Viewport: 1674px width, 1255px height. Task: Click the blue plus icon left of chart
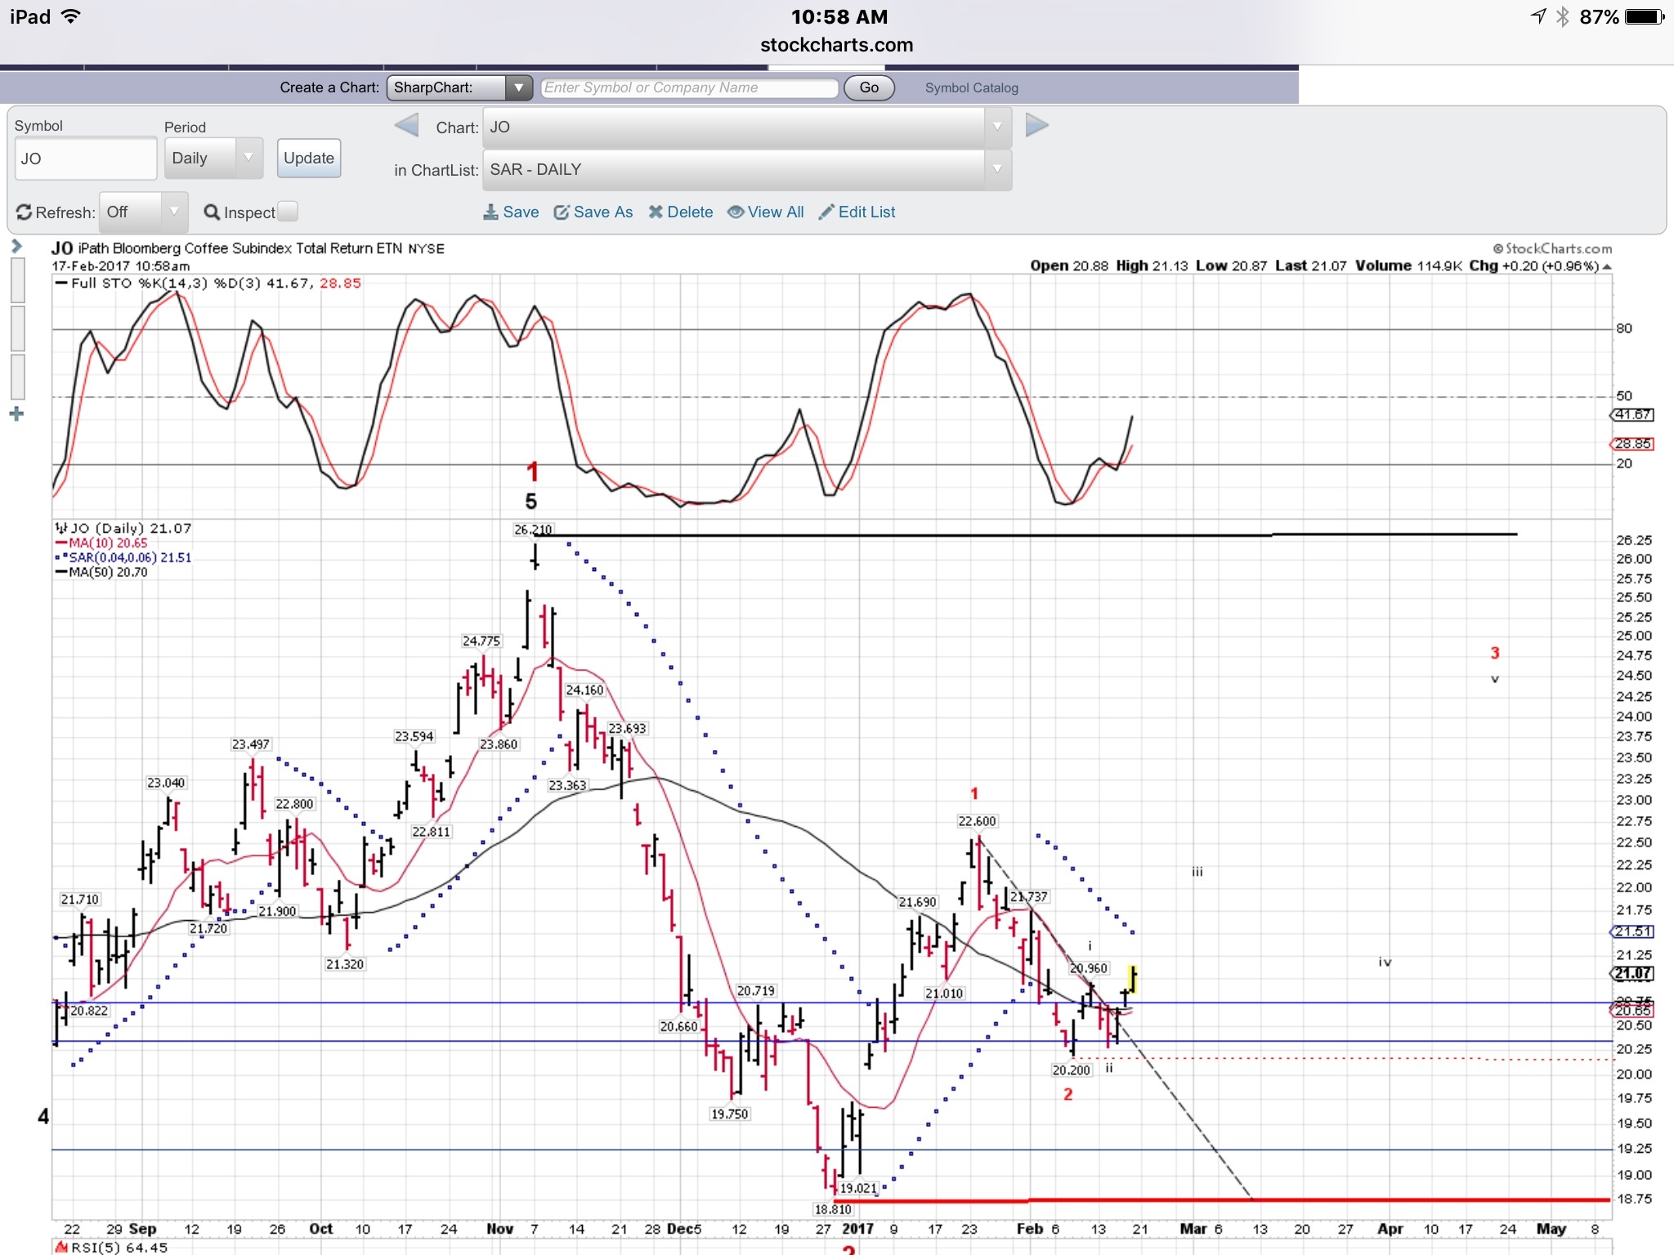point(16,414)
